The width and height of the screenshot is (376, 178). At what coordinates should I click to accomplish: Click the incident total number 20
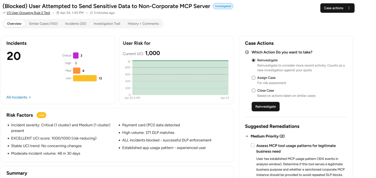[x=14, y=56]
